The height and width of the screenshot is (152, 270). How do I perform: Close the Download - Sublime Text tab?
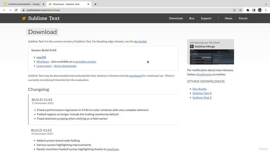88,4
